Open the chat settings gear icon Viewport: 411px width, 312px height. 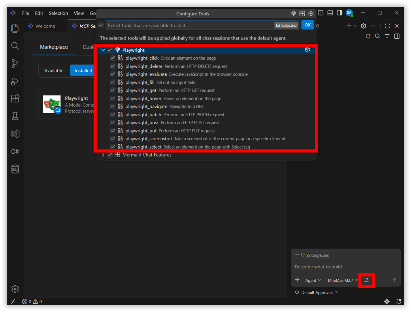tap(363, 26)
